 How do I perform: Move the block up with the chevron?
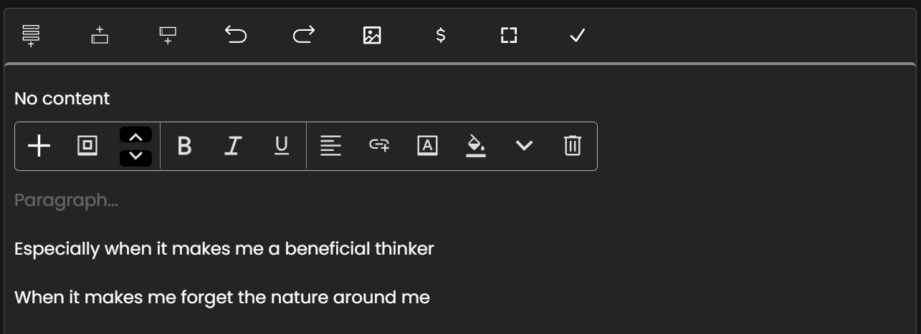click(135, 136)
